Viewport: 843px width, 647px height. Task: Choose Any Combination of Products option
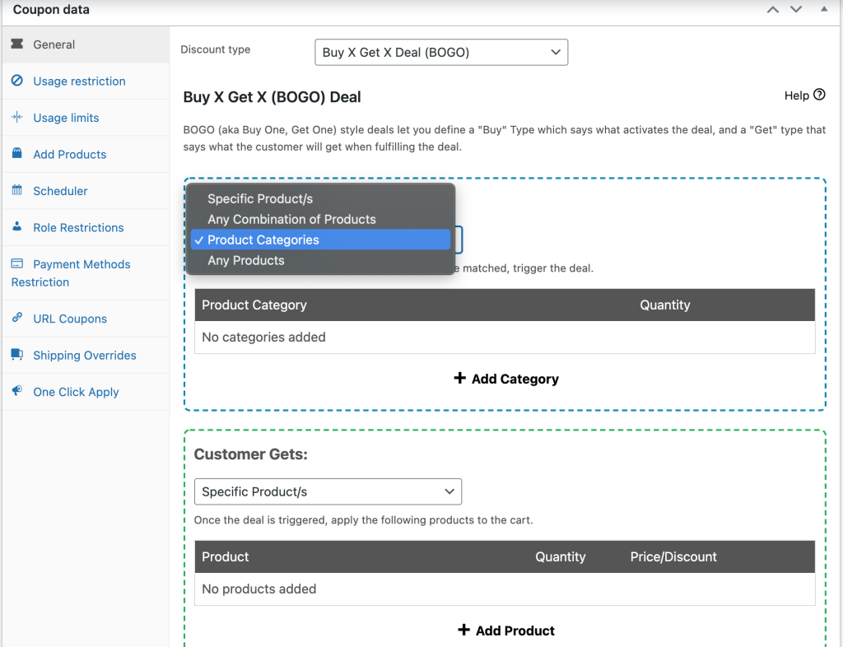(x=320, y=219)
